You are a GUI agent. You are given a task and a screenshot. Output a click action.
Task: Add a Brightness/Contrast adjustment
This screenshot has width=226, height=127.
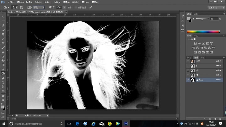point(195,43)
